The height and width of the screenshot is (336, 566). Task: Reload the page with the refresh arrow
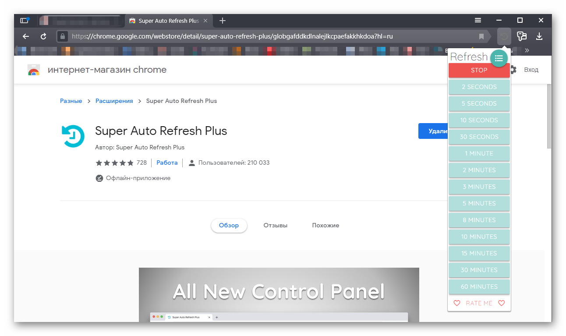coord(43,36)
